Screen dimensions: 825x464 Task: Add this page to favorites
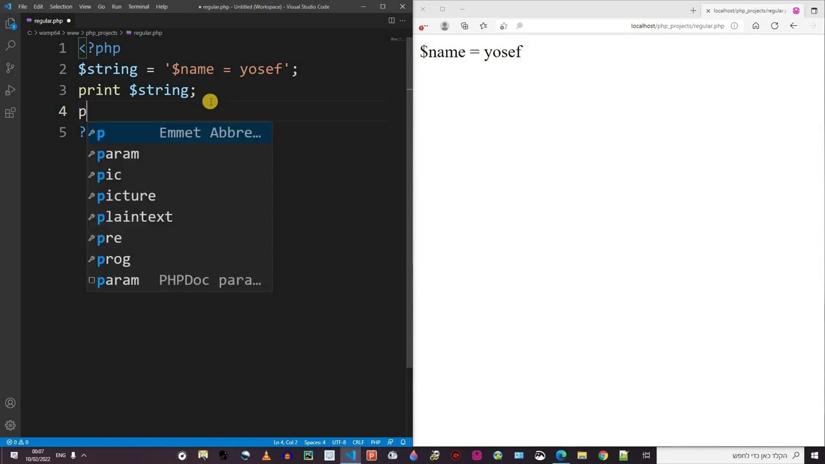[x=503, y=26]
